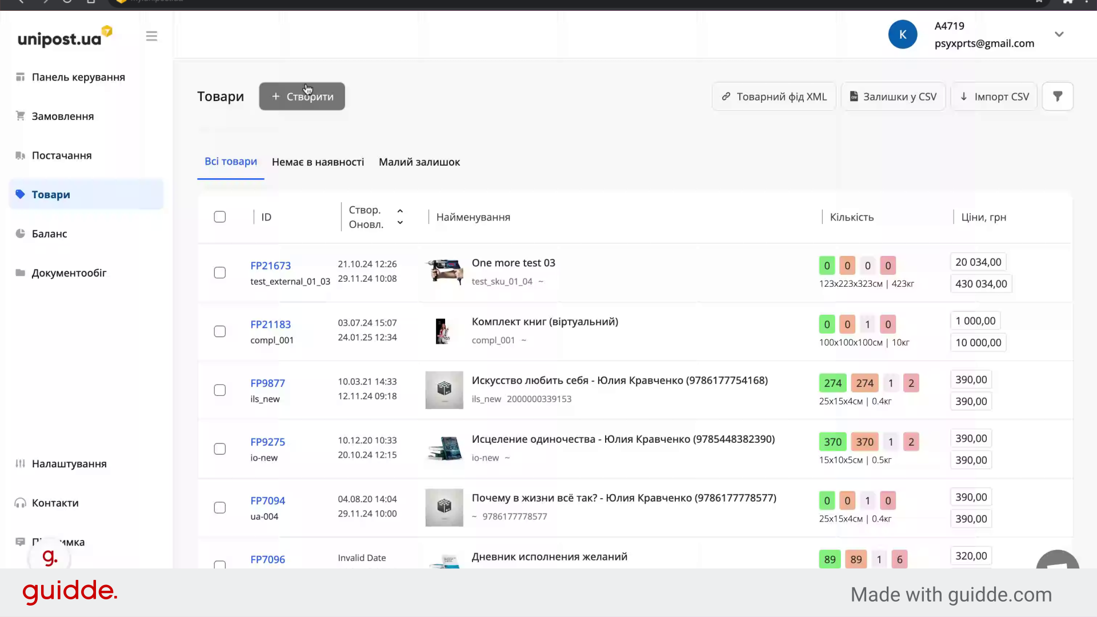Check the FP9877 row checkbox
The image size is (1097, 617).
(x=220, y=390)
